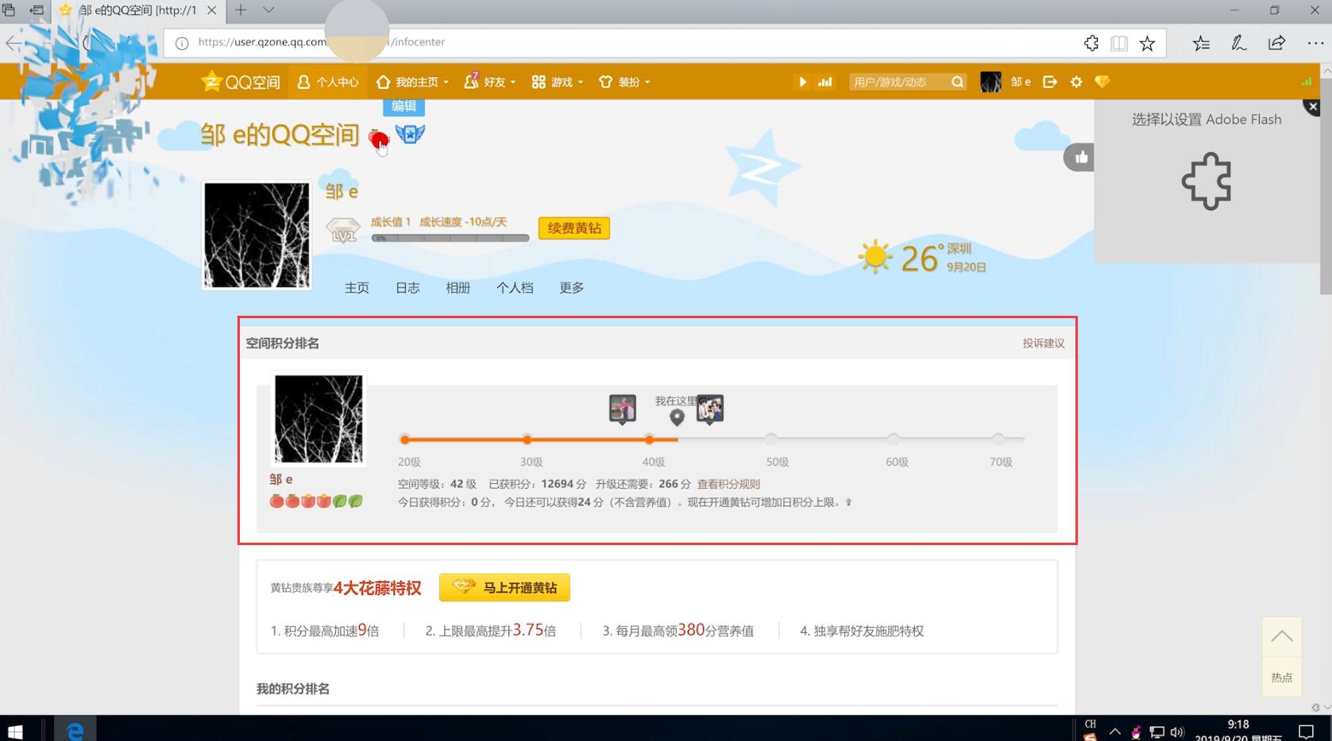The image size is (1332, 741).
Task: Click the extensions puzzle icon in address bar
Action: point(1091,43)
